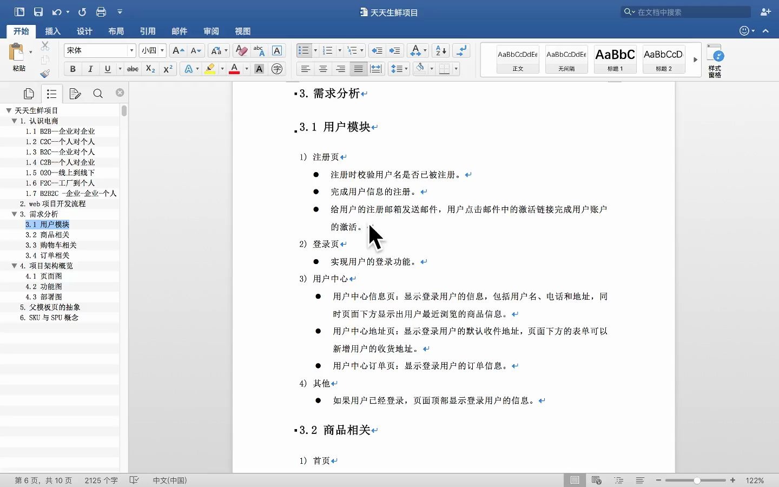Toggle character shading A
The height and width of the screenshot is (487, 779).
tap(259, 69)
